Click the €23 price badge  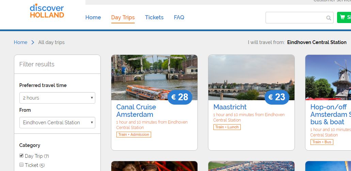coord(277,98)
